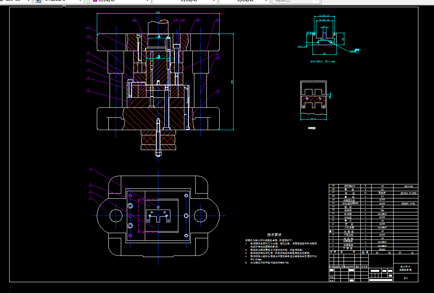Select the 排样图 caption under strip layout
The width and height of the screenshot is (434, 293).
pos(312,128)
